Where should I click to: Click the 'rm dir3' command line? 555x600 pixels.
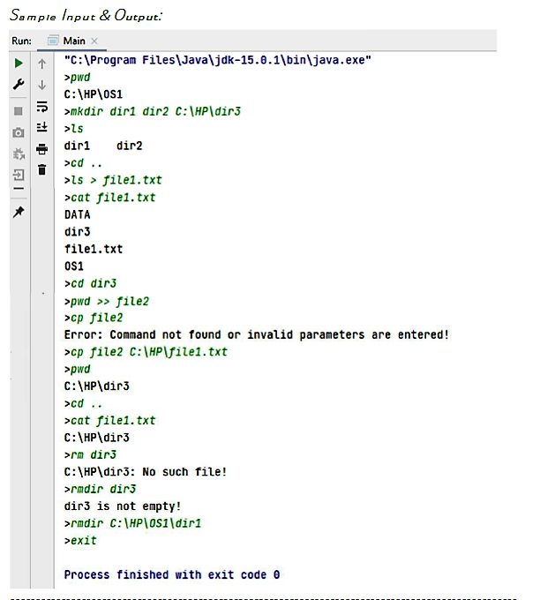click(90, 454)
